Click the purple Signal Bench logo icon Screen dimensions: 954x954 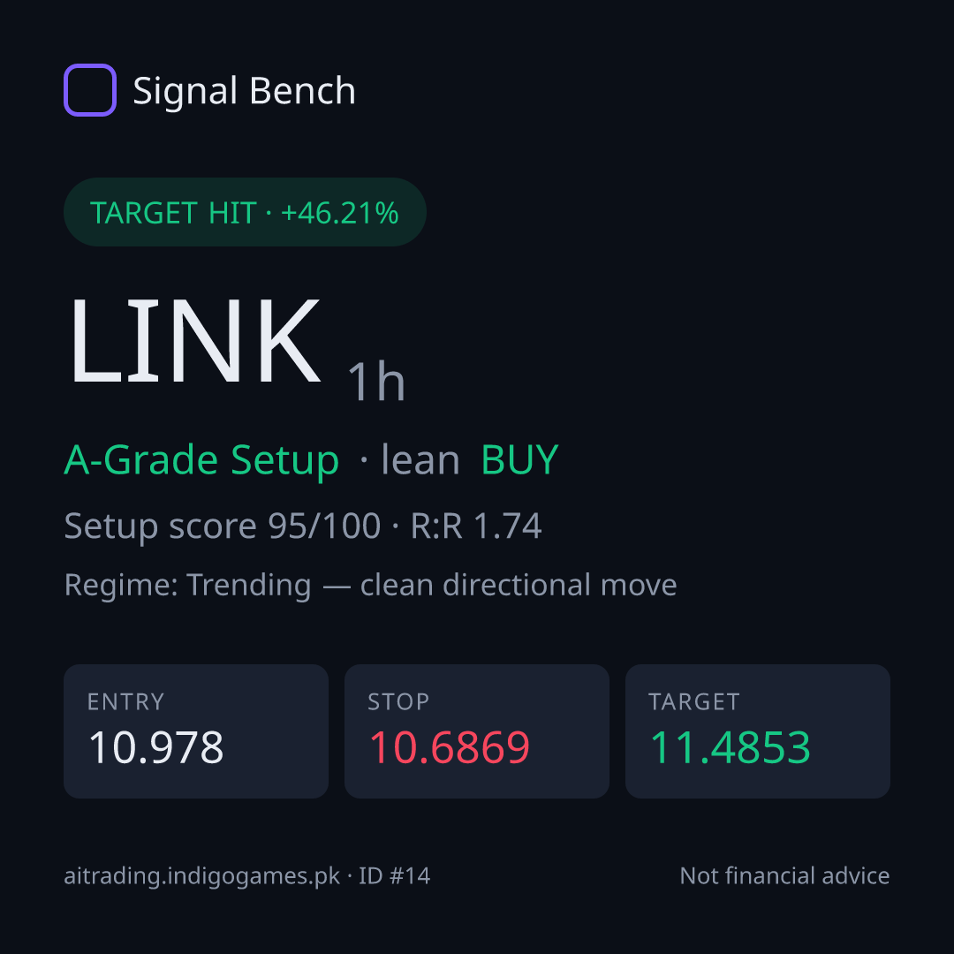(90, 90)
